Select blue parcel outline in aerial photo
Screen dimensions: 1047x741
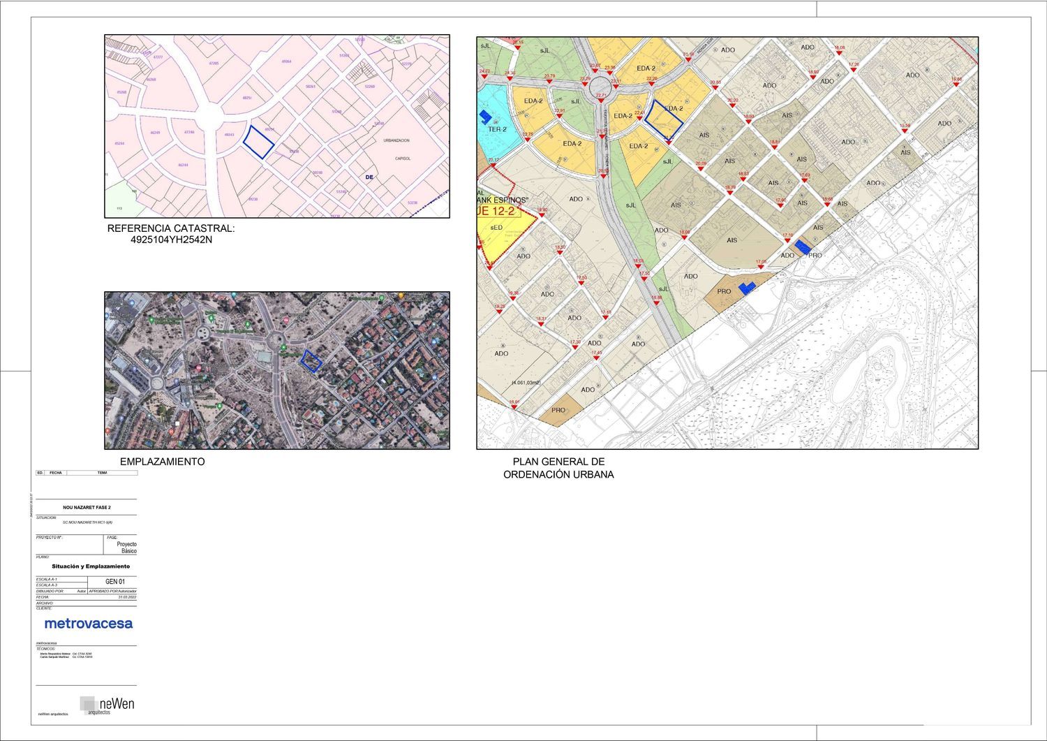(x=311, y=361)
